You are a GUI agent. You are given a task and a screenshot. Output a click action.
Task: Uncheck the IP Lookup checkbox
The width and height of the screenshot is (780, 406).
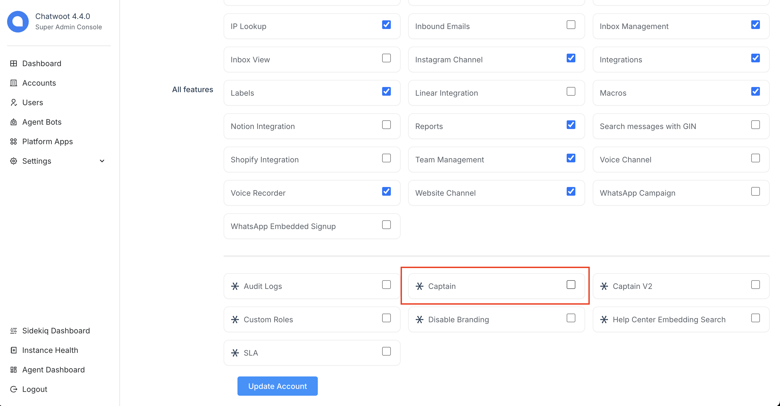pyautogui.click(x=386, y=25)
